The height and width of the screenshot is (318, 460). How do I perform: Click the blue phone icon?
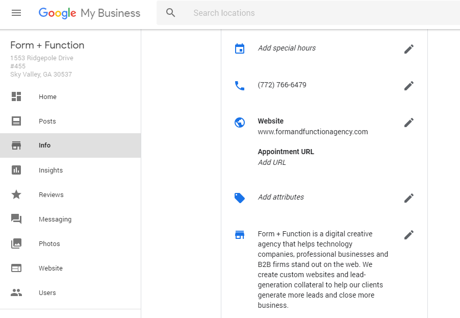pyautogui.click(x=240, y=85)
